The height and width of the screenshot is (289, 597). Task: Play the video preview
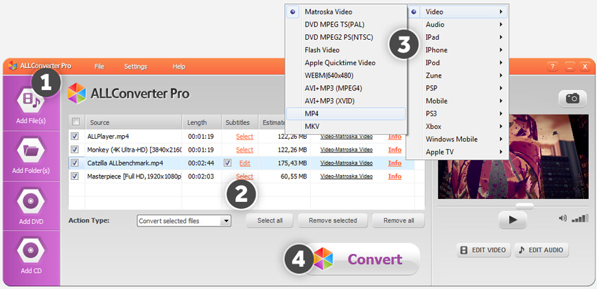click(513, 220)
